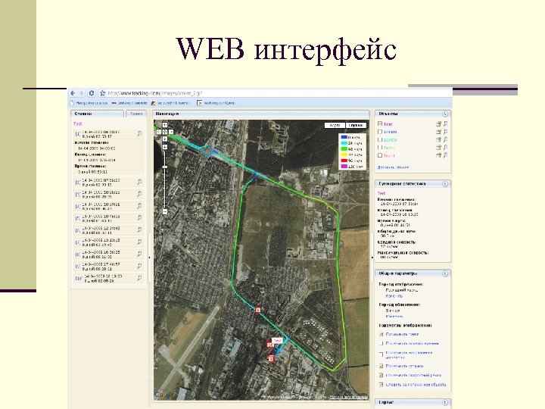This screenshot has width=545, height=409.
Task: Click Изменить under Период отображения
Action: (394, 296)
